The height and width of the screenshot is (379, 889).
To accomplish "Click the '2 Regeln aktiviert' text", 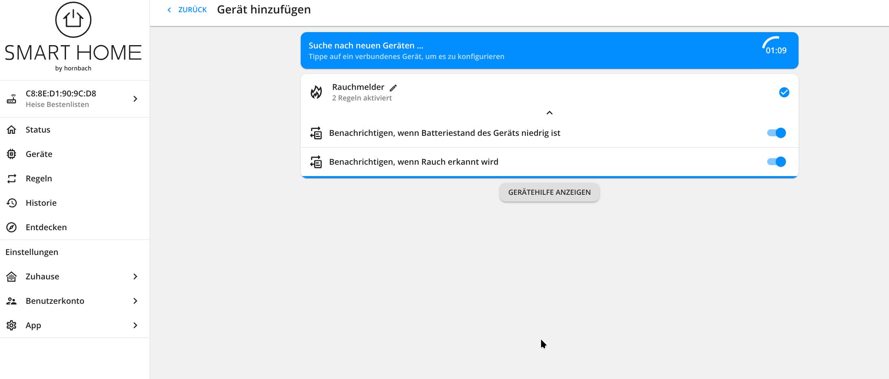I will coord(362,98).
